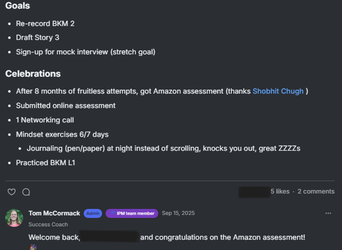Open the '2 comments' section
The width and height of the screenshot is (342, 250).
316,191
